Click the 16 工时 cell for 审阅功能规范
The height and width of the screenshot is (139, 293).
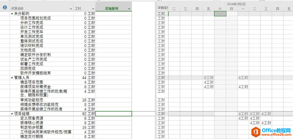(85, 100)
